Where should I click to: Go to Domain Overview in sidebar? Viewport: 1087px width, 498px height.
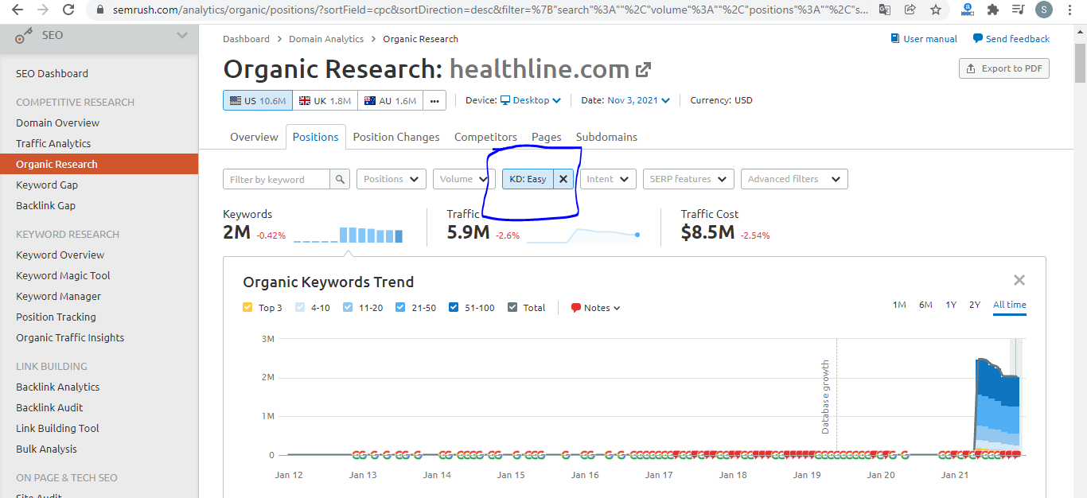(x=57, y=123)
